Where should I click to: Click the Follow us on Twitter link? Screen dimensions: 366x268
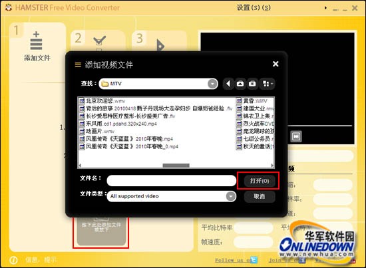pos(236,260)
